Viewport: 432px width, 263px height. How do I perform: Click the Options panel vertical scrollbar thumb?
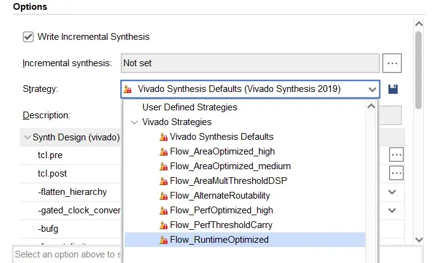[418, 71]
